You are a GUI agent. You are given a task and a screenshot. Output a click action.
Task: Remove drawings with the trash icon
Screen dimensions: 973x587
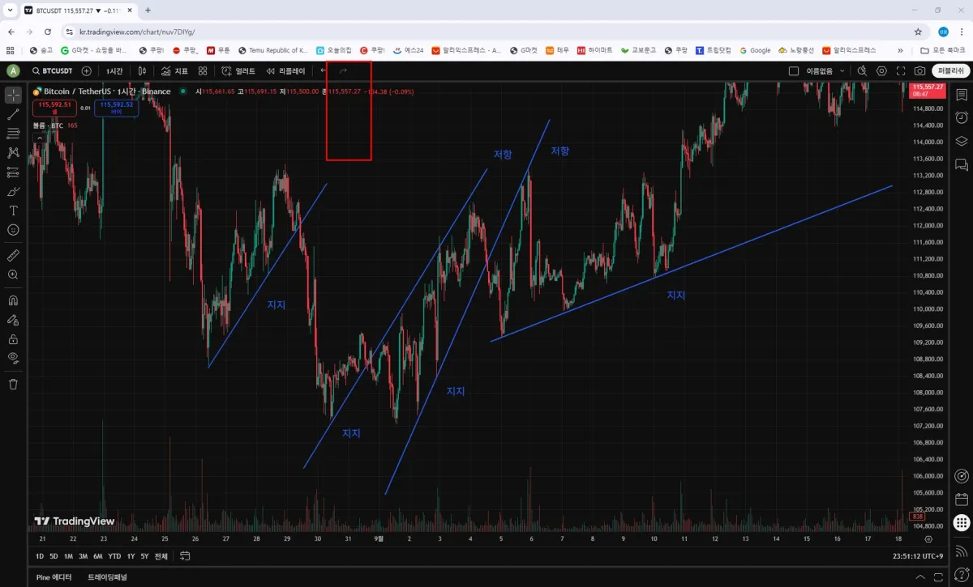tap(13, 384)
